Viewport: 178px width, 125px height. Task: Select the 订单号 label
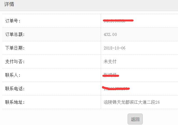coord(13,21)
